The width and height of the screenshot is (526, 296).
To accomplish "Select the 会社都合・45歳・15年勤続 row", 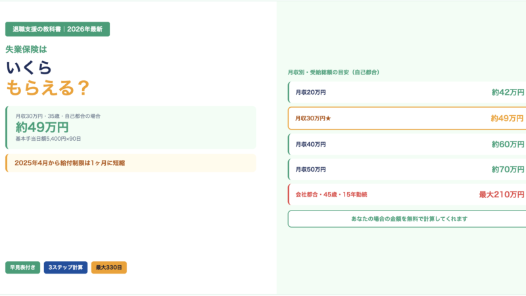I will (407, 195).
